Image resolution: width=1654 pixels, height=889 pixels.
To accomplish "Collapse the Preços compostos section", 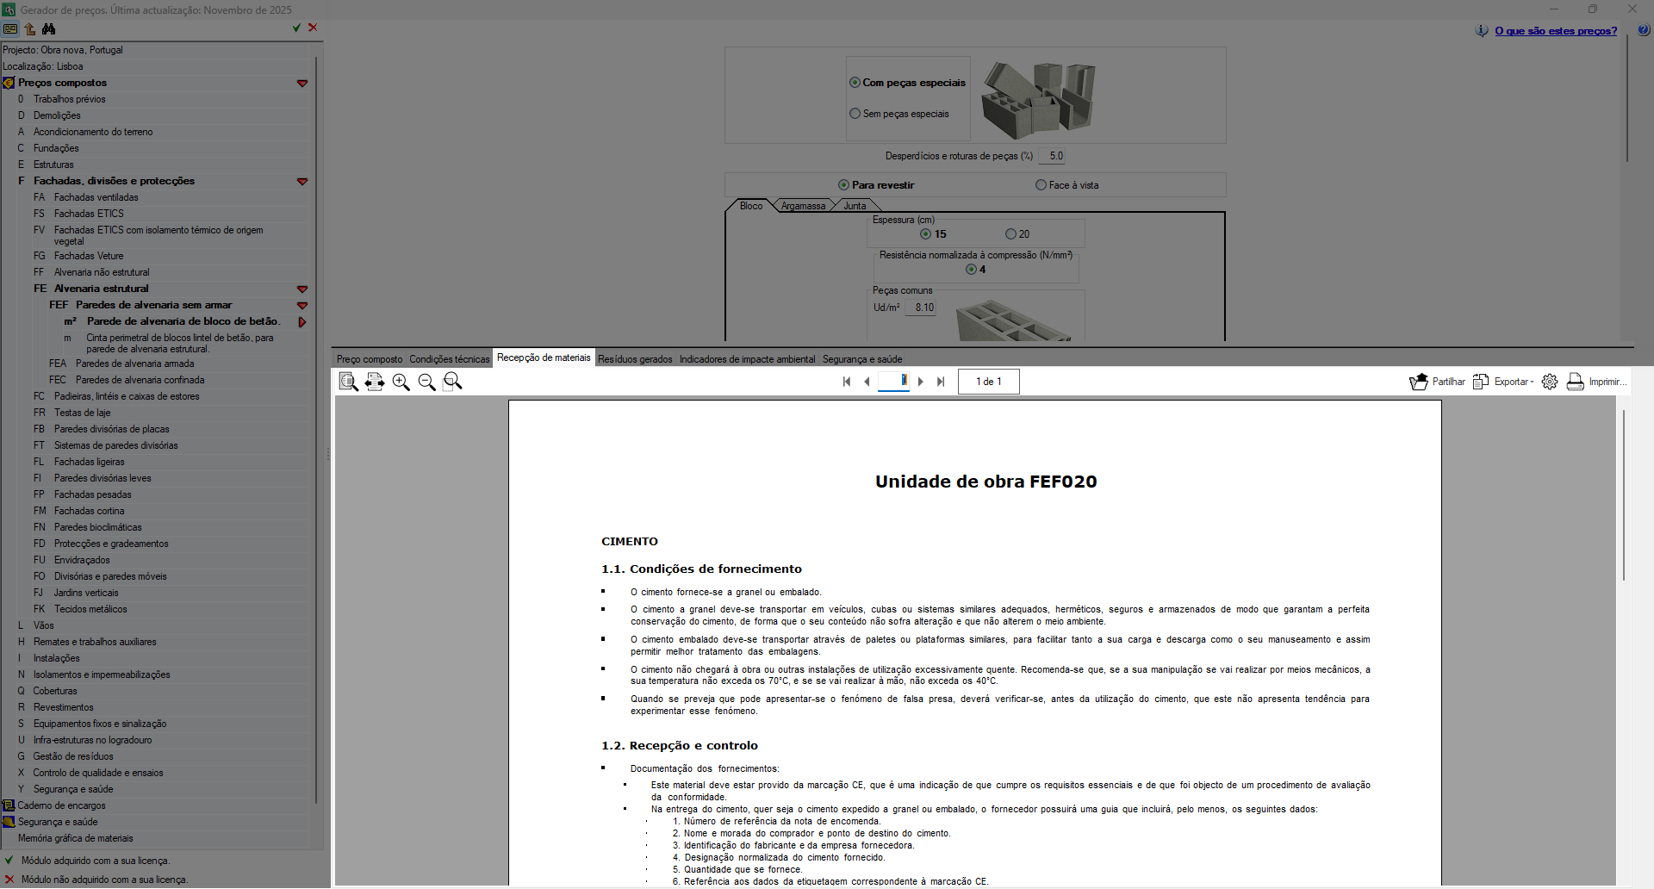I will 302,84.
